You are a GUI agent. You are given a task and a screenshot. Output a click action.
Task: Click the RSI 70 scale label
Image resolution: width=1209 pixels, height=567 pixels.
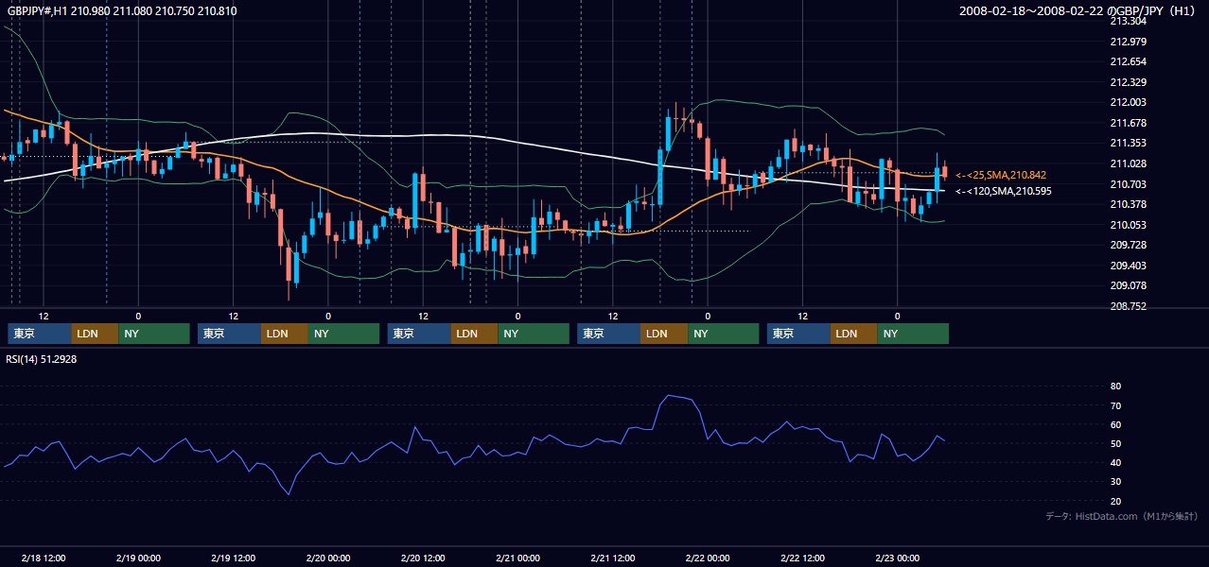pyautogui.click(x=1115, y=405)
